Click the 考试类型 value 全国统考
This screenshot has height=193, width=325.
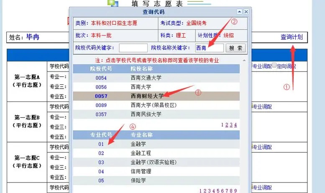tap(196, 23)
